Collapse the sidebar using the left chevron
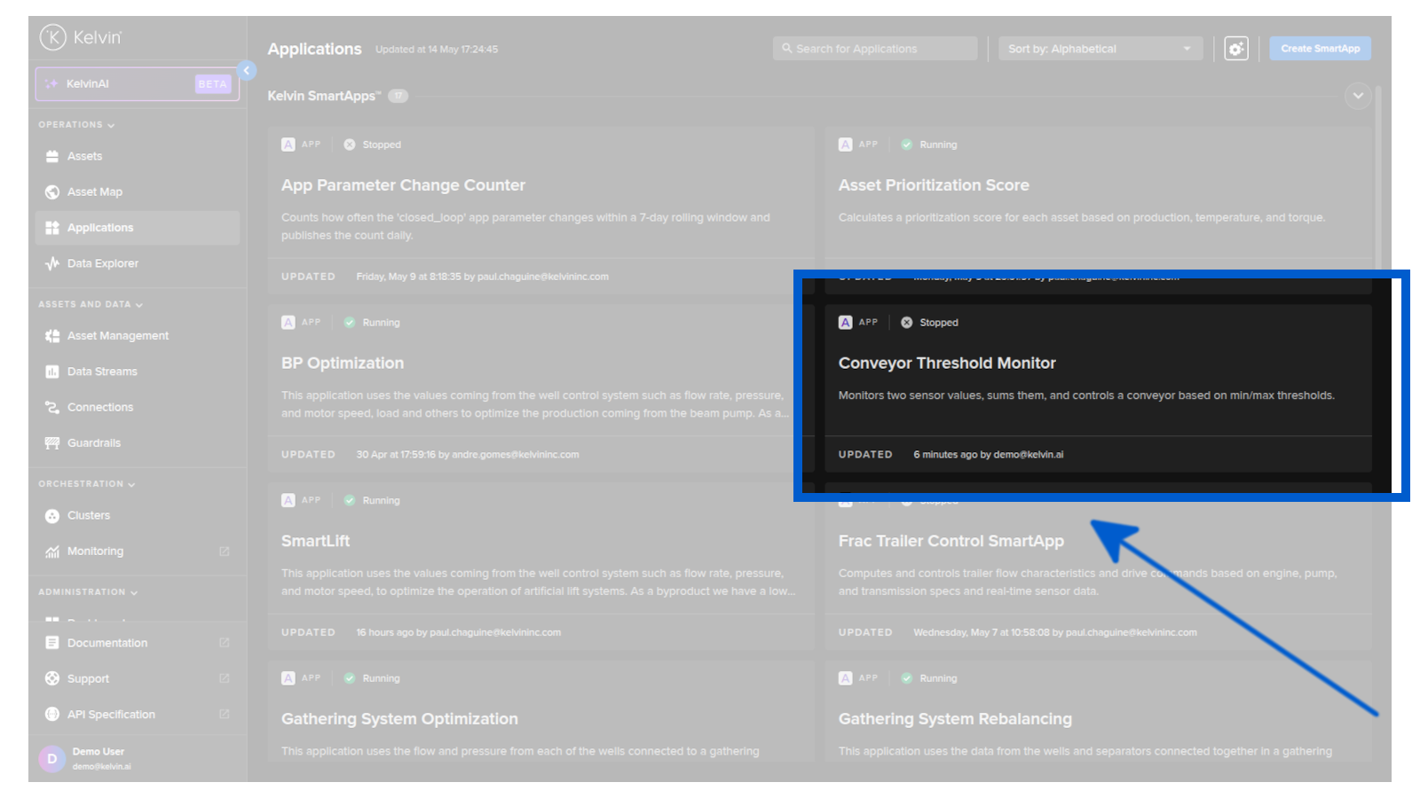Screen dimensions: 1420x798 coord(245,70)
